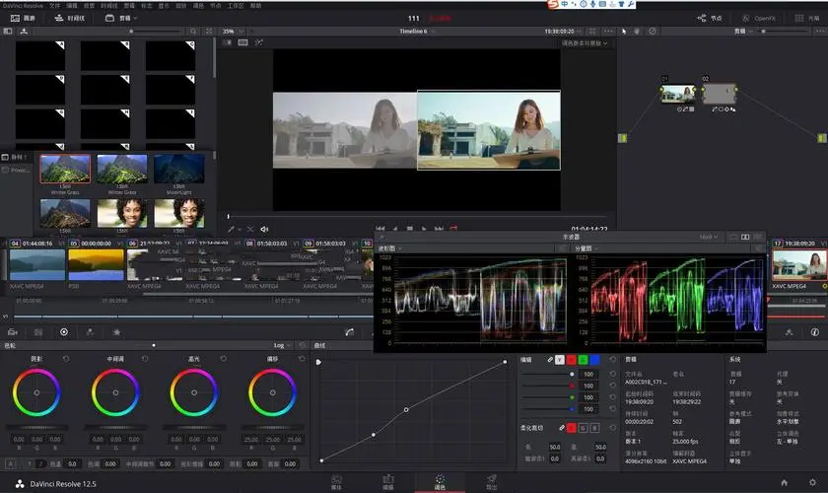Screen dimensions: 828x493
Task: Open the waveform (波形图) scope type dropdown
Action: pyautogui.click(x=389, y=248)
